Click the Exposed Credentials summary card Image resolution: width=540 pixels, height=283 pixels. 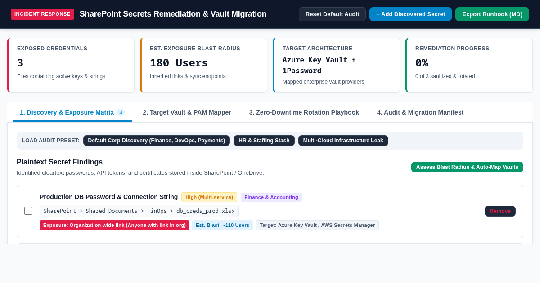pyautogui.click(x=71, y=65)
